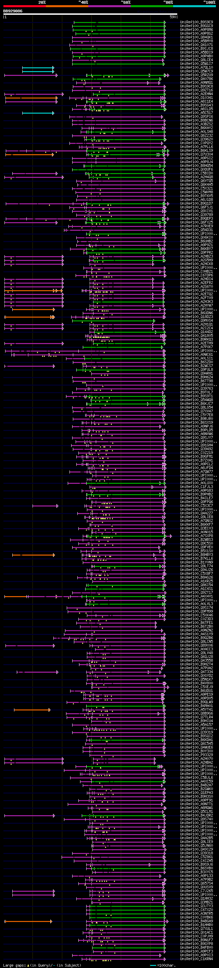This screenshot has width=219, height=968.
Task: Select the UniRef100_B6KLS9 label
Action: (x=196, y=151)
